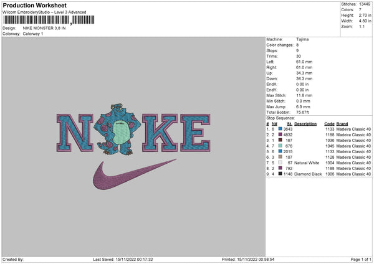Click the "Right:" label

tap(271, 67)
